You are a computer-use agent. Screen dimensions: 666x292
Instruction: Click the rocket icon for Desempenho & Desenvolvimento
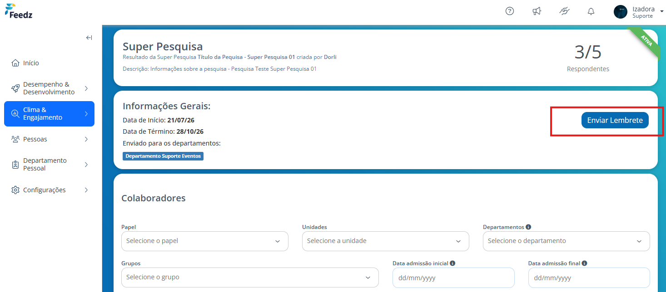pyautogui.click(x=15, y=88)
